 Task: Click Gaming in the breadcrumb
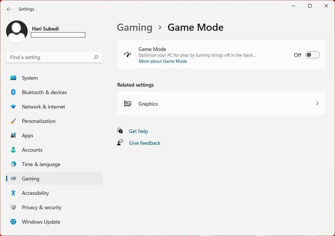(x=134, y=27)
